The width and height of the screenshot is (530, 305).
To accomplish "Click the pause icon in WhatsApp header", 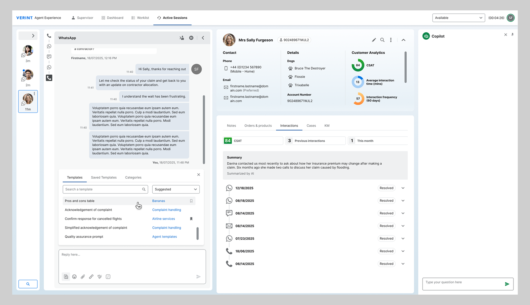I will 191,38.
